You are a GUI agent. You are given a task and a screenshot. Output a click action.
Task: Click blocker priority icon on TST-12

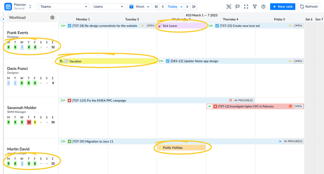[x=290, y=106]
